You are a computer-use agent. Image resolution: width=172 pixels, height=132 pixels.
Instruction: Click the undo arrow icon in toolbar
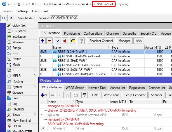(3, 18)
